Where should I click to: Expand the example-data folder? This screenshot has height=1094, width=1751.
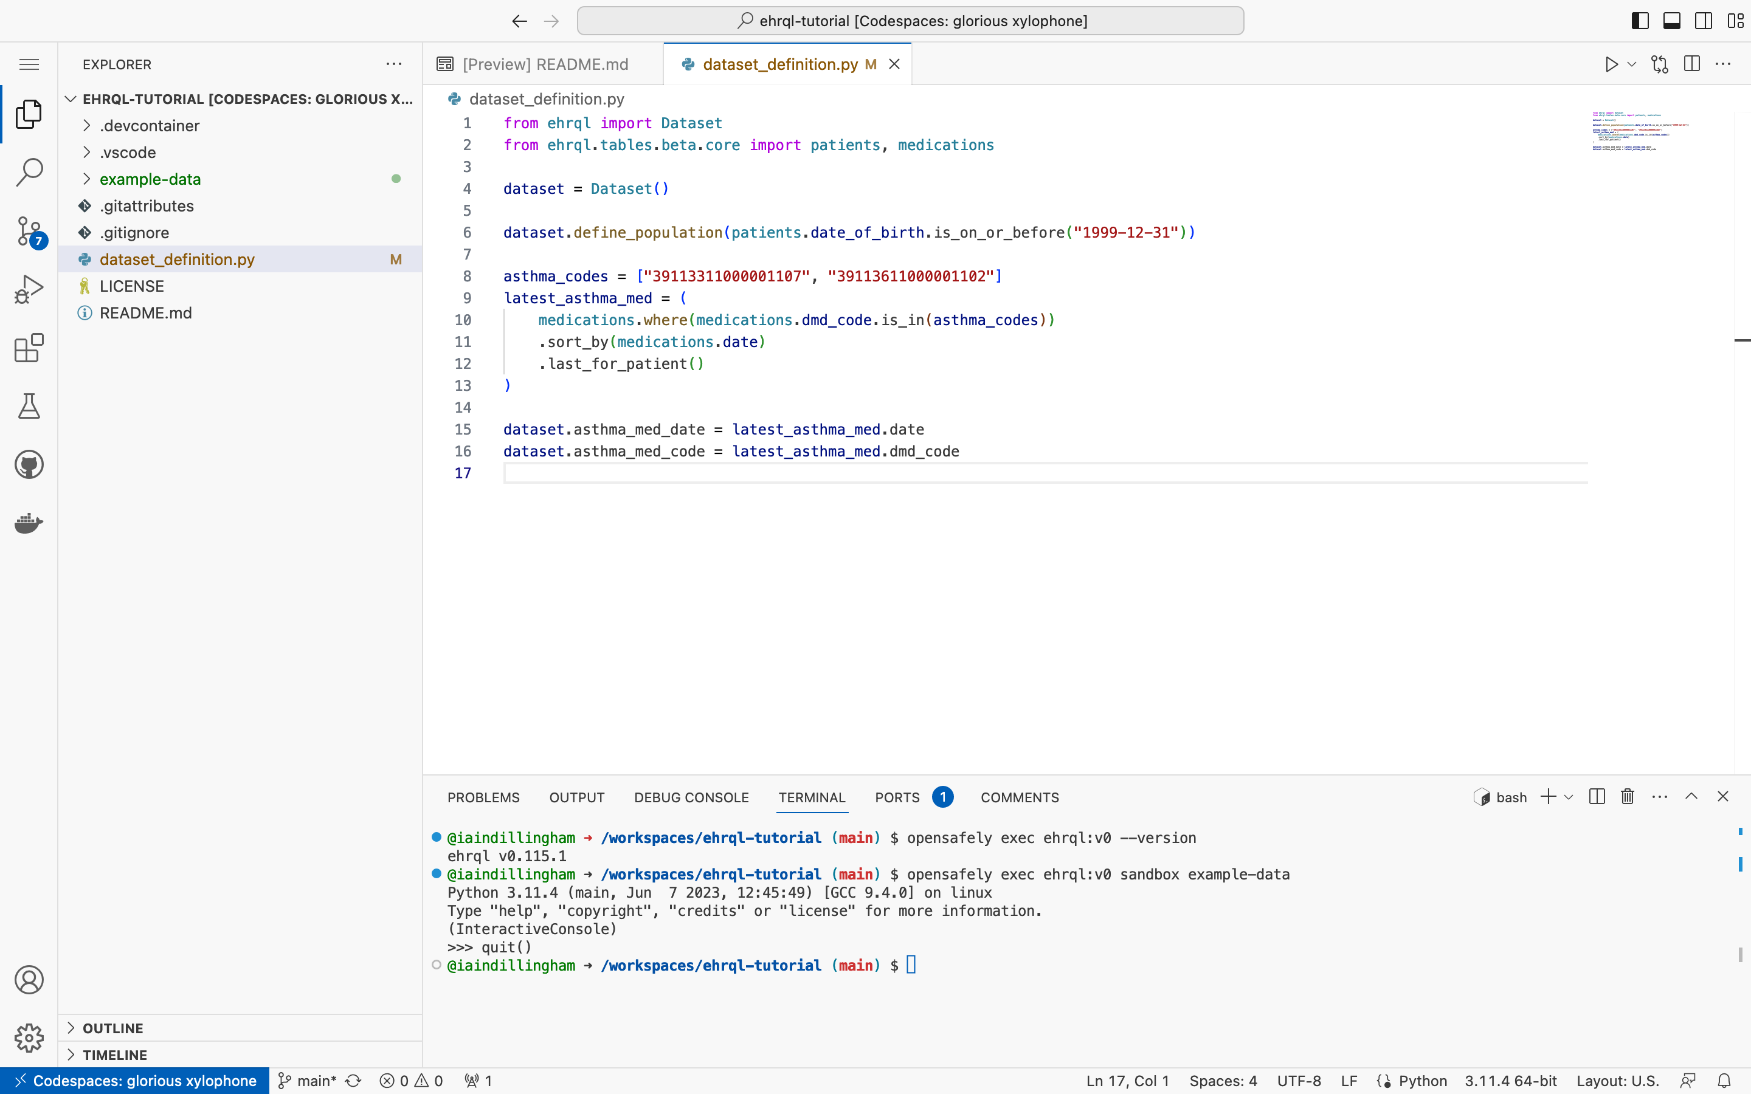coord(240,179)
